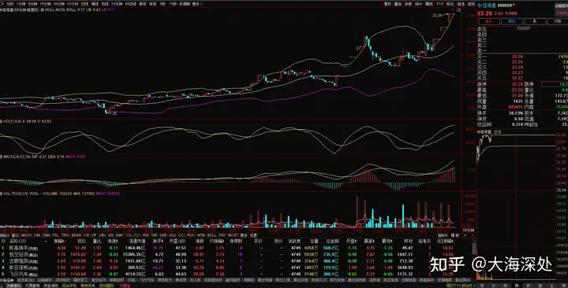Switch chart to 1分钟 period
Image resolution: width=568 pixels, height=288 pixels.
click(x=21, y=4)
